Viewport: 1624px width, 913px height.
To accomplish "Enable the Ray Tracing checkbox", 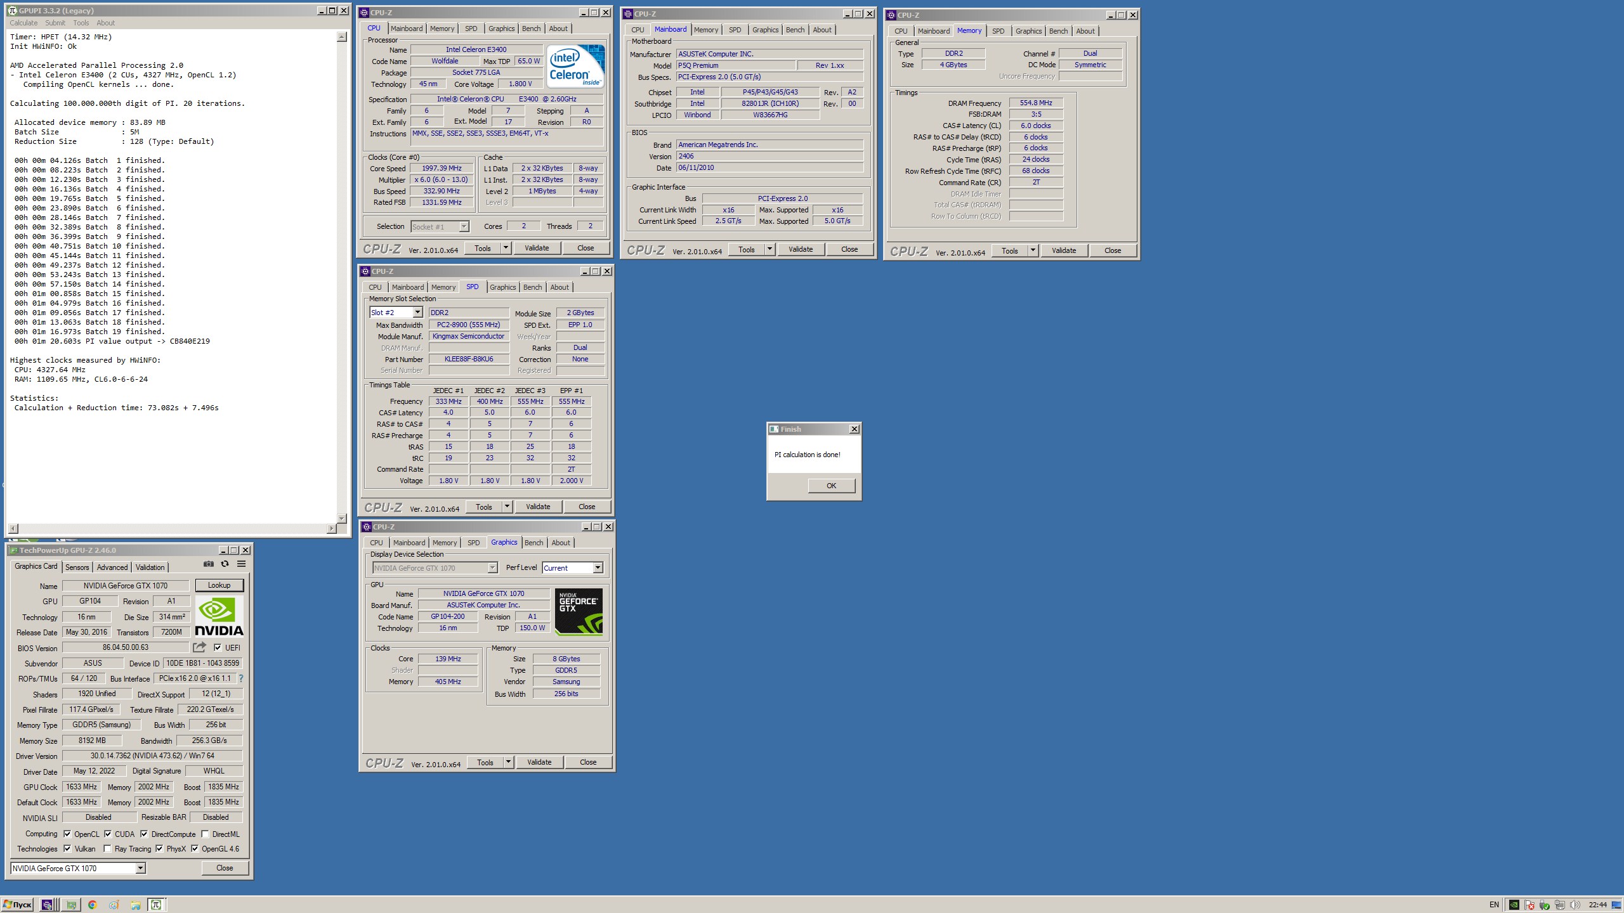I will pos(107,848).
